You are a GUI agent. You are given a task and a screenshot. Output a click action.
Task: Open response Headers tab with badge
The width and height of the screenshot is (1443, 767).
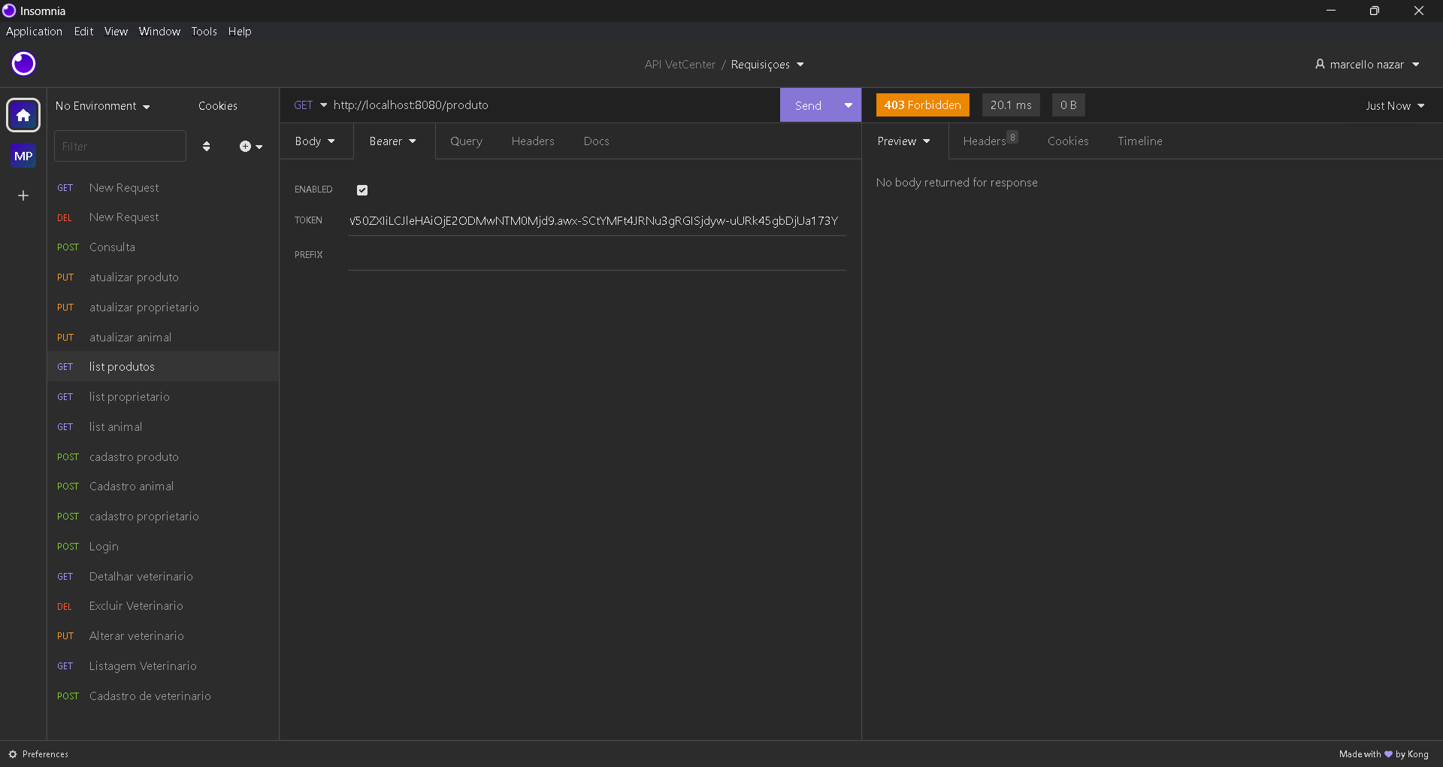990,141
